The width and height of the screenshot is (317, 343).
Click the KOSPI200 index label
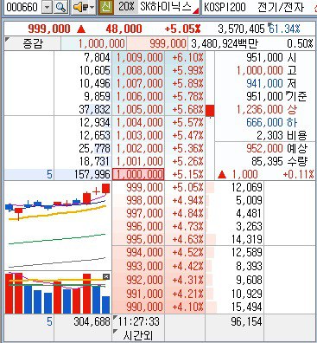pyautogui.click(x=225, y=7)
